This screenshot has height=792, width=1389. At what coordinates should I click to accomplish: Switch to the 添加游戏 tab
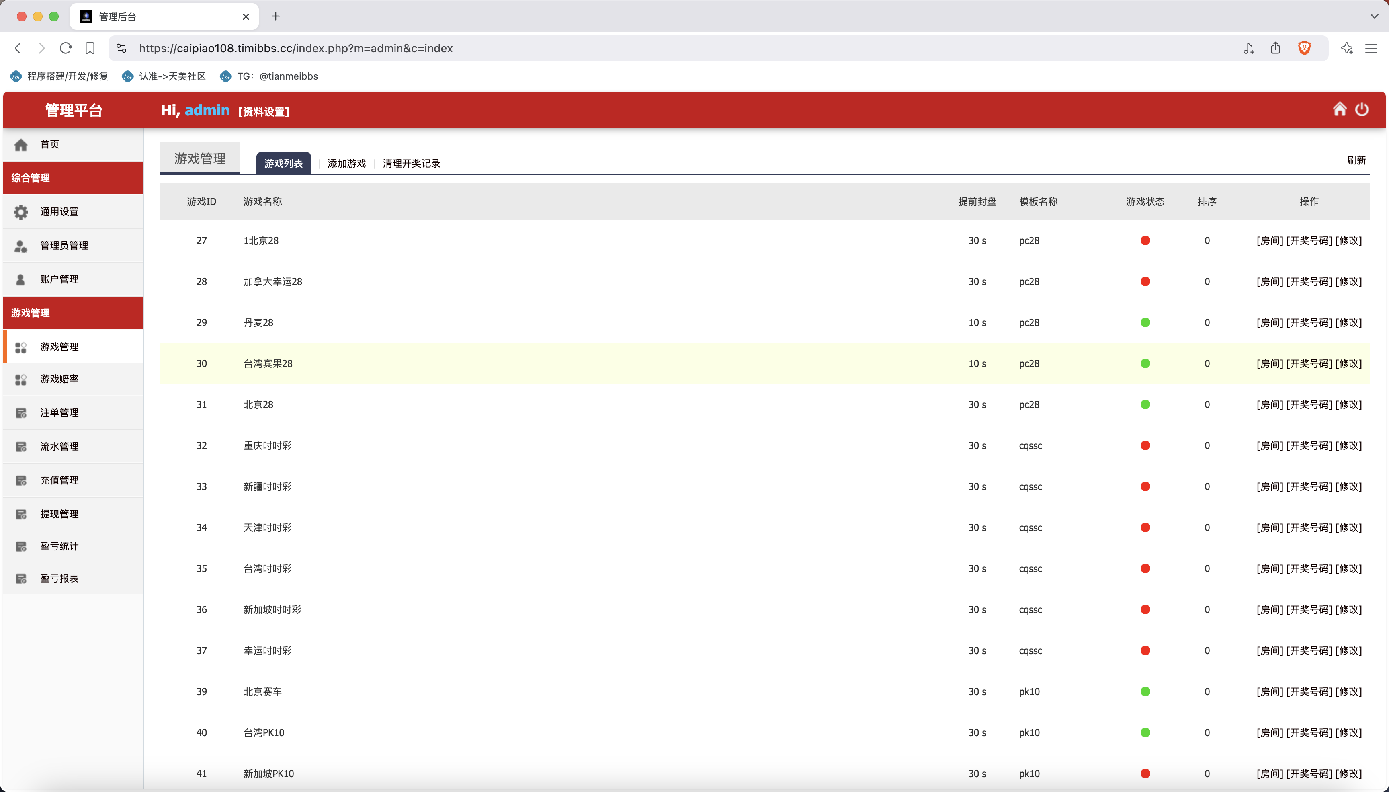346,163
